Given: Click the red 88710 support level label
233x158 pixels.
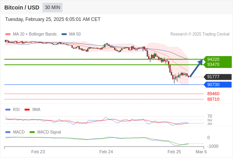Looking at the screenshot, I should (213, 99).
